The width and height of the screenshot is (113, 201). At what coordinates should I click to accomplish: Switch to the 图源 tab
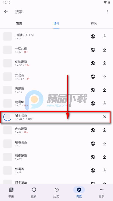[19, 24]
